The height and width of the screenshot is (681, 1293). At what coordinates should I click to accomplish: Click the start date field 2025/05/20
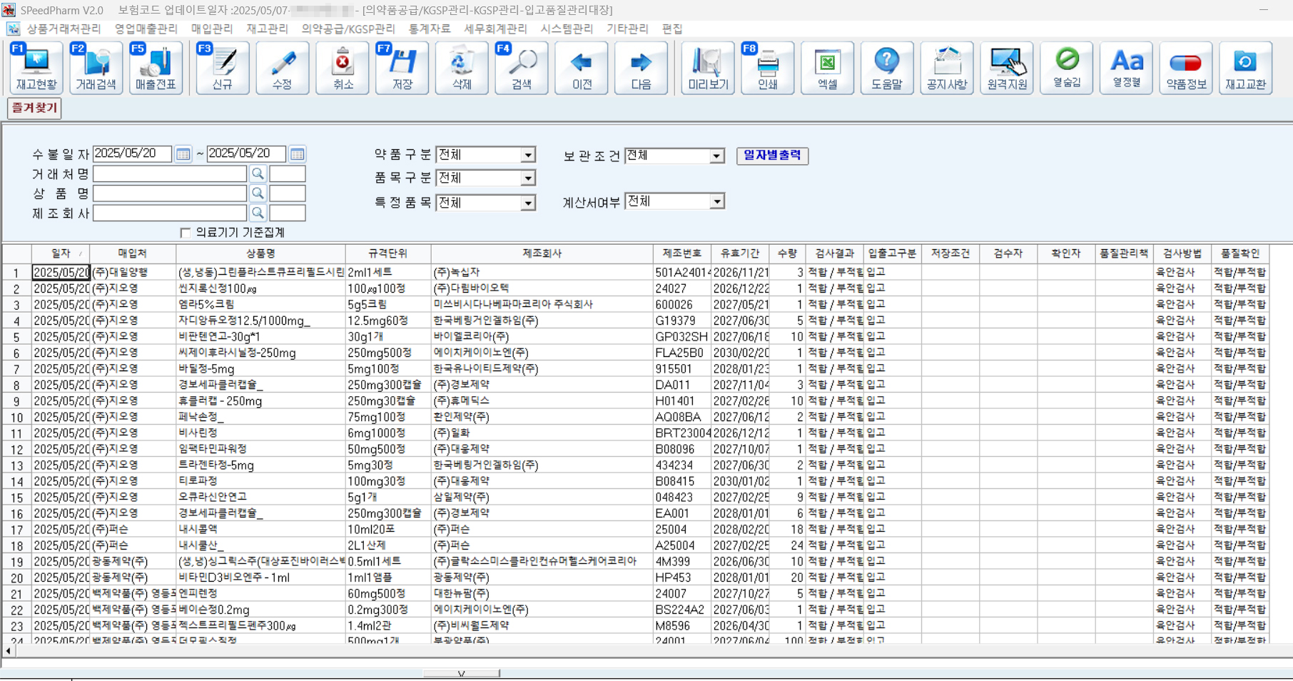tap(133, 154)
